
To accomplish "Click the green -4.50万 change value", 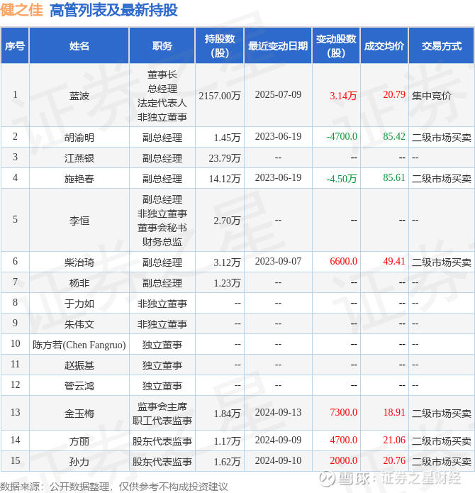I will (342, 179).
